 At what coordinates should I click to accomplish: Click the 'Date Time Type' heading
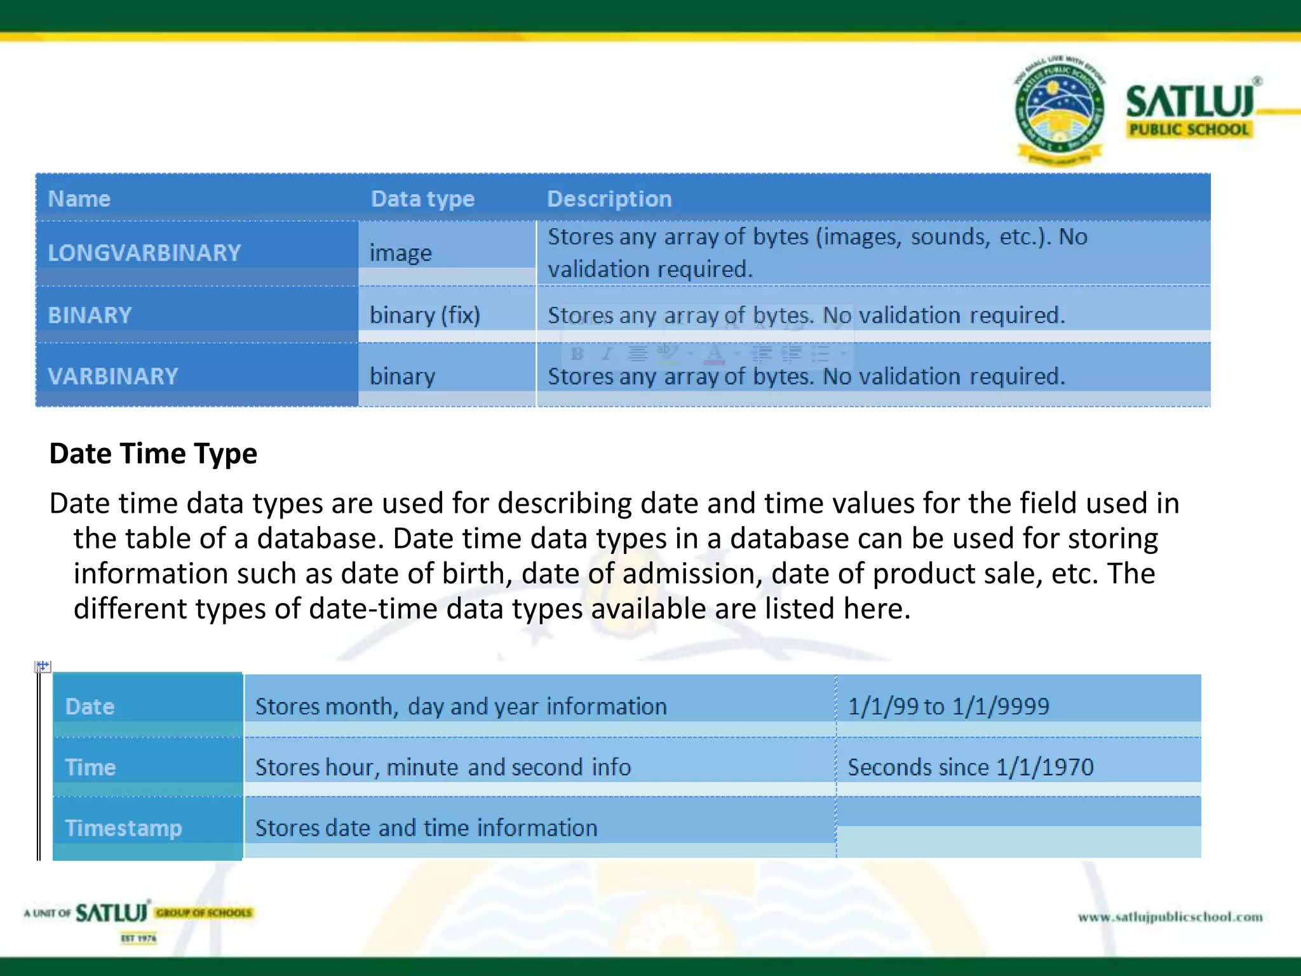point(153,454)
